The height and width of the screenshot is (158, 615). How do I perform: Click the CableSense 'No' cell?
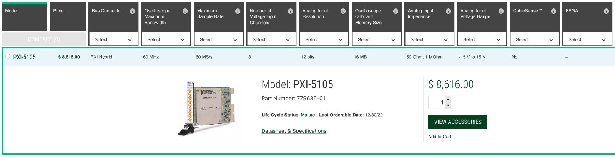514,57
